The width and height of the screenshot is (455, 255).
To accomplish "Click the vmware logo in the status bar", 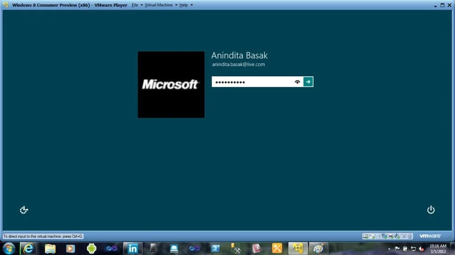I will pos(430,236).
